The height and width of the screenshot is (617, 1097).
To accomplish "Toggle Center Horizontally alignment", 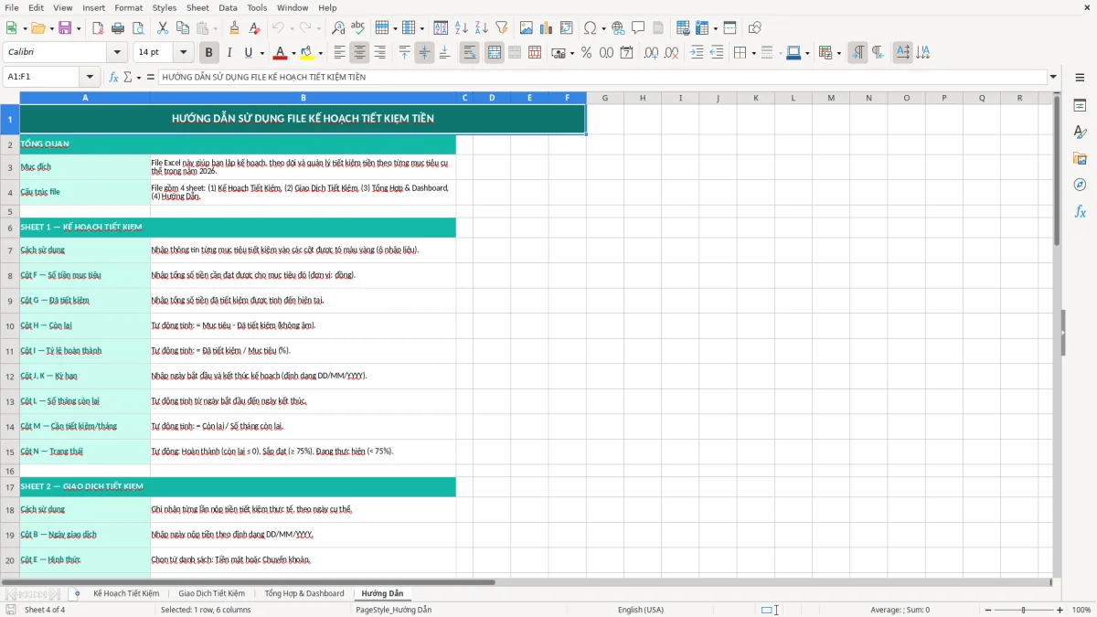I will click(x=359, y=53).
